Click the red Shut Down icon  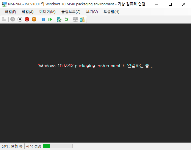tap(27, 19)
